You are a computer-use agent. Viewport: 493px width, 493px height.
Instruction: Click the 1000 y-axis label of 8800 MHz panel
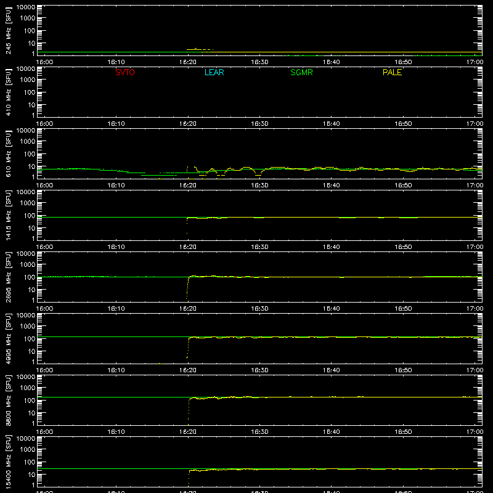[28, 388]
